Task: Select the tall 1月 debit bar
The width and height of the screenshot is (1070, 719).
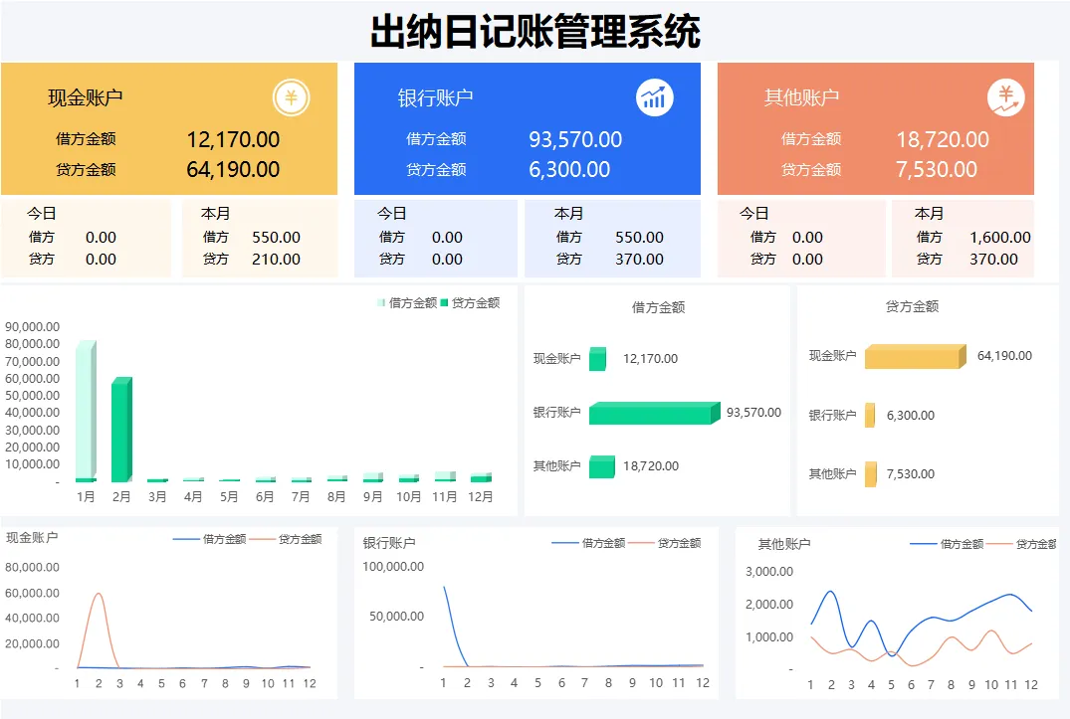Action: 86,410
